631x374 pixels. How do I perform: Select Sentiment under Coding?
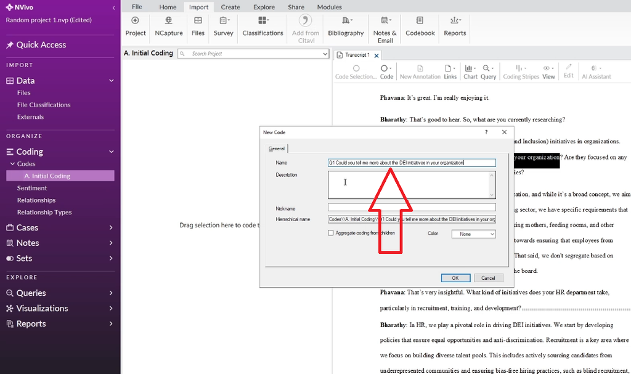[x=32, y=188]
